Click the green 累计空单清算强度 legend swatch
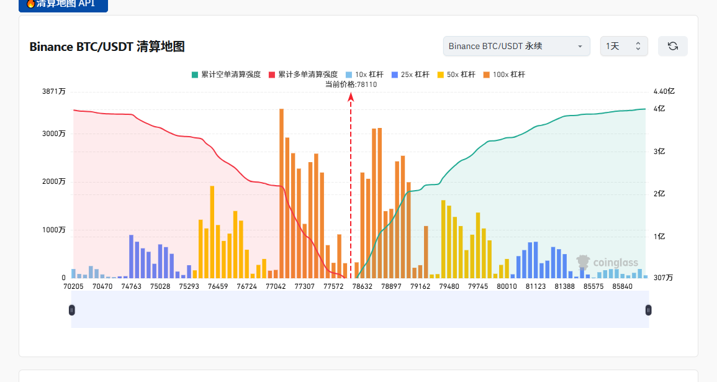 click(x=195, y=75)
